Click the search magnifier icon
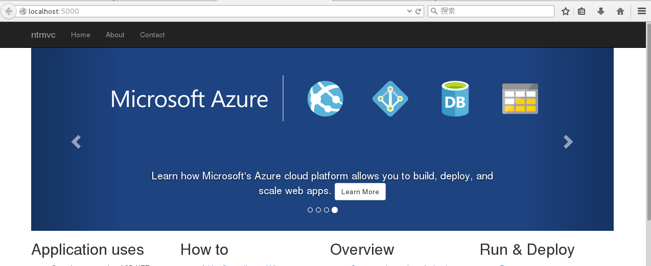 coord(434,11)
